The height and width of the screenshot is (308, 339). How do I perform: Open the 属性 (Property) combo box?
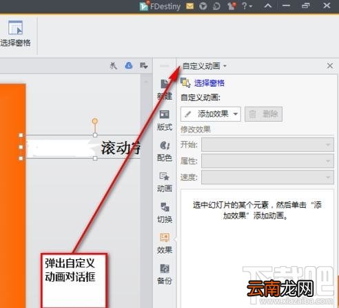[267, 161]
